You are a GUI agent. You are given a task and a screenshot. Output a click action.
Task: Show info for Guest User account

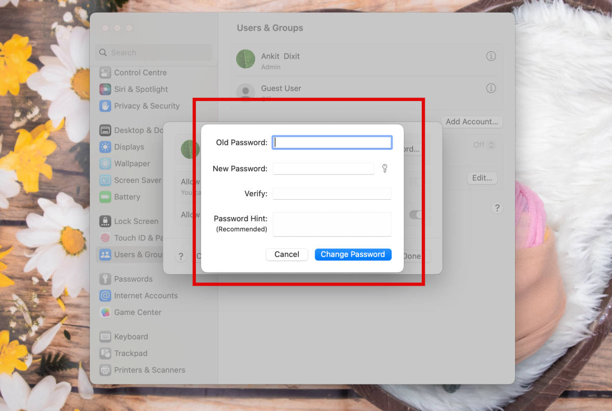[x=491, y=88]
